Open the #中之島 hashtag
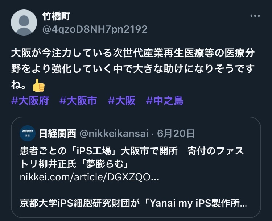The height and width of the screenshot is (221, 272). pos(165,100)
